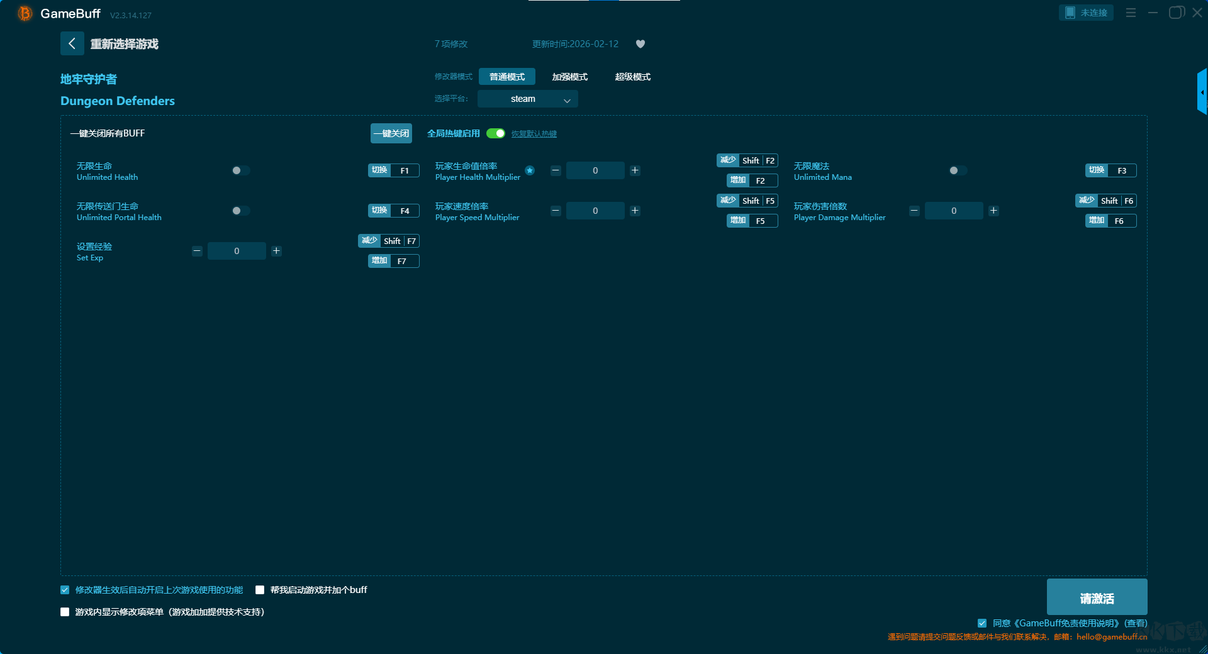Open the hamburger menu in title bar
Screen dimensions: 1208x654
point(1131,13)
